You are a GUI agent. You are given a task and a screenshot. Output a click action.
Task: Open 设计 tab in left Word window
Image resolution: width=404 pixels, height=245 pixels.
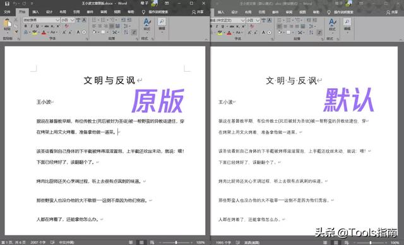49,12
